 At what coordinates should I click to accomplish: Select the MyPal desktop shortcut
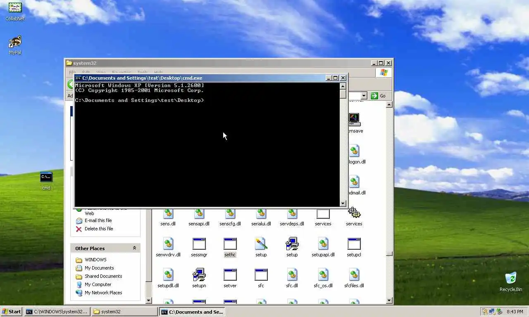pos(15,45)
